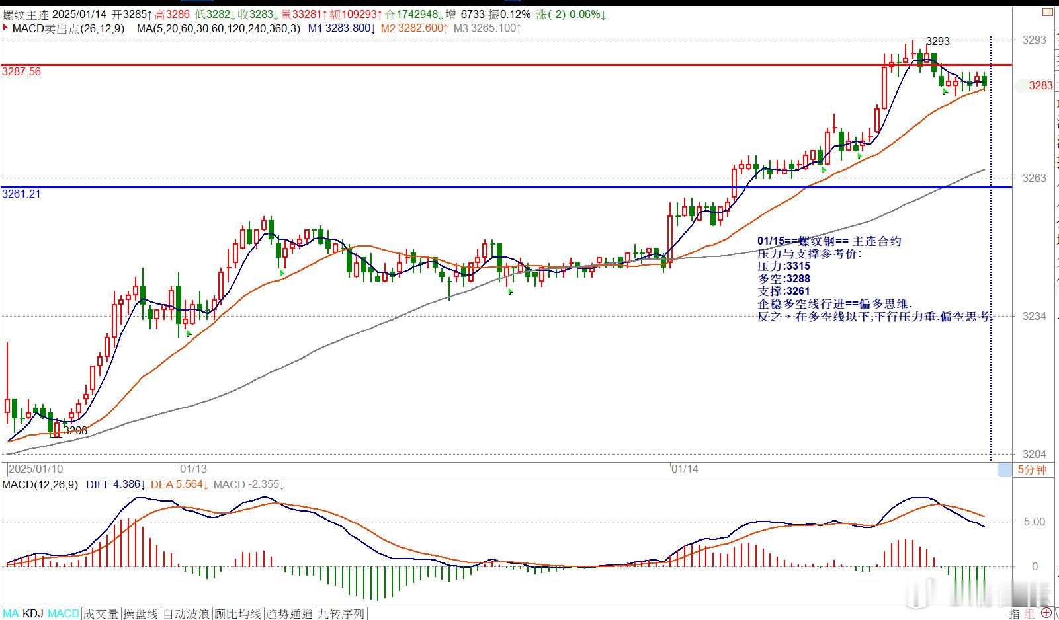Viewport: 1059px width, 620px height.
Task: Switch to the KDJ indicator tab
Action: click(33, 613)
